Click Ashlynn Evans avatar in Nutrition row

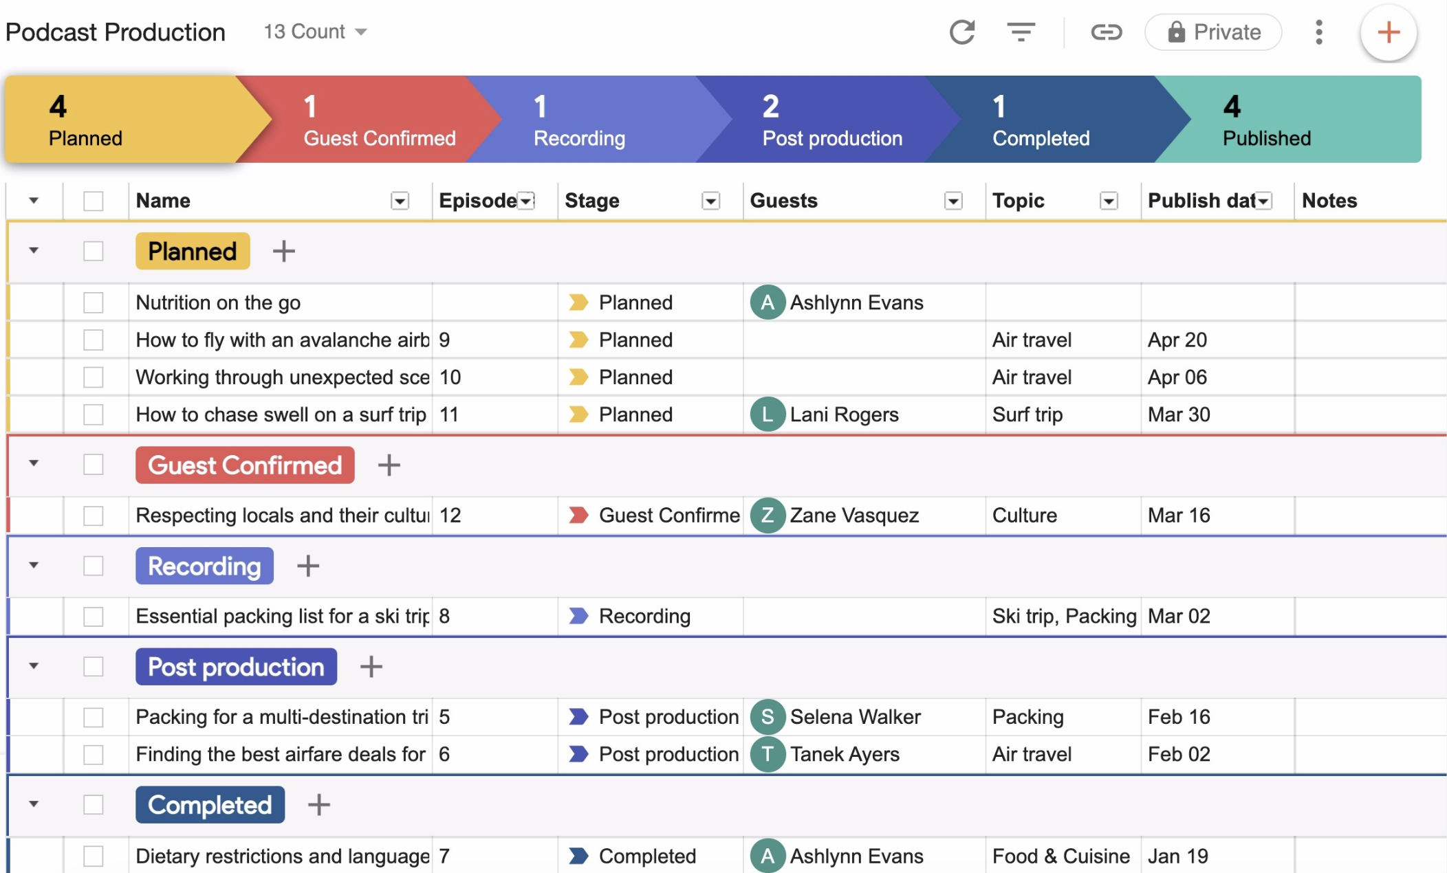point(768,302)
